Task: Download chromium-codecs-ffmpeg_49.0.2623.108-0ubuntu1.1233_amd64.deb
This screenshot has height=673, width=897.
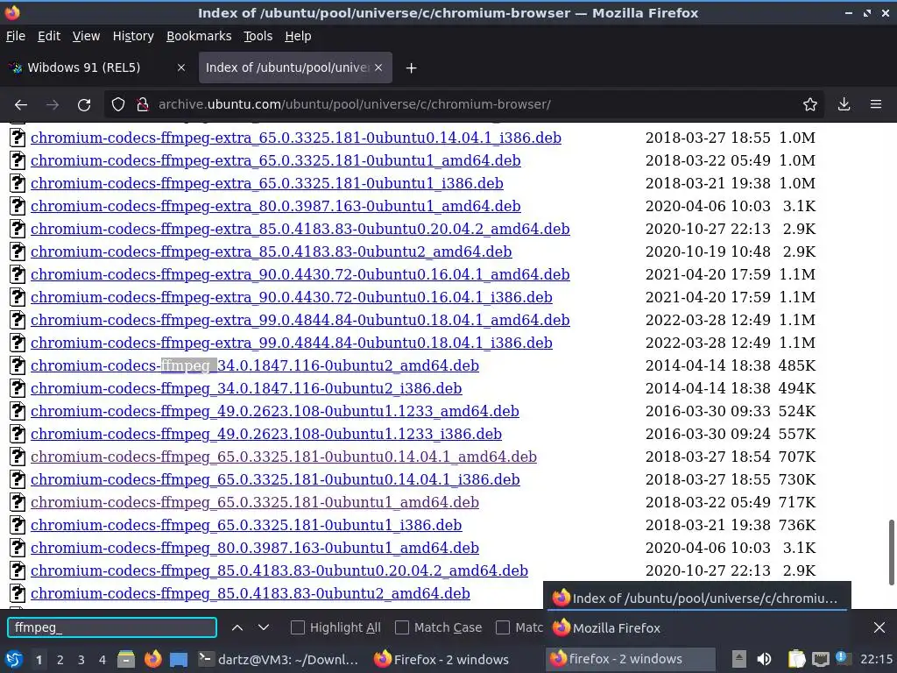Action: click(x=275, y=412)
